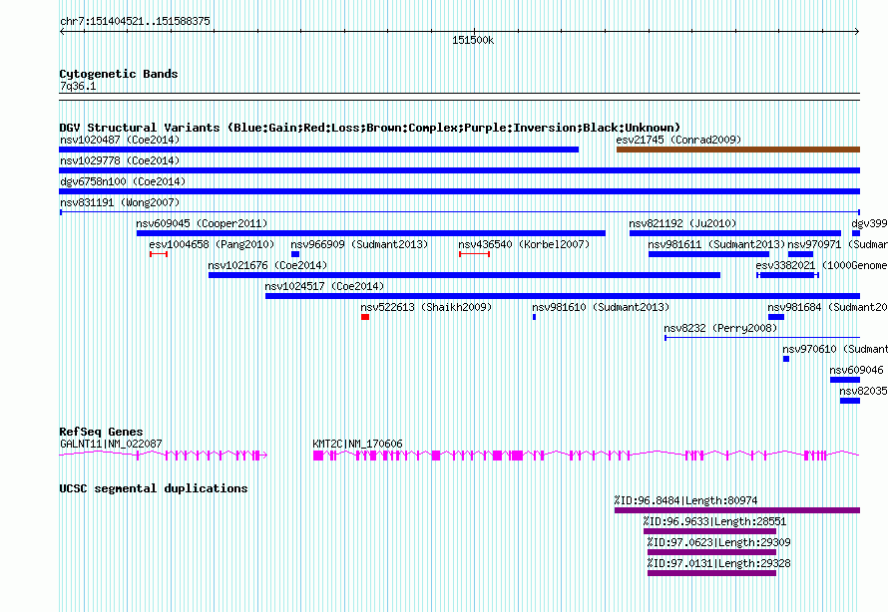
Task: Click the segmental duplication %ID:96.8484 Length:80974 bar
Action: (x=737, y=510)
